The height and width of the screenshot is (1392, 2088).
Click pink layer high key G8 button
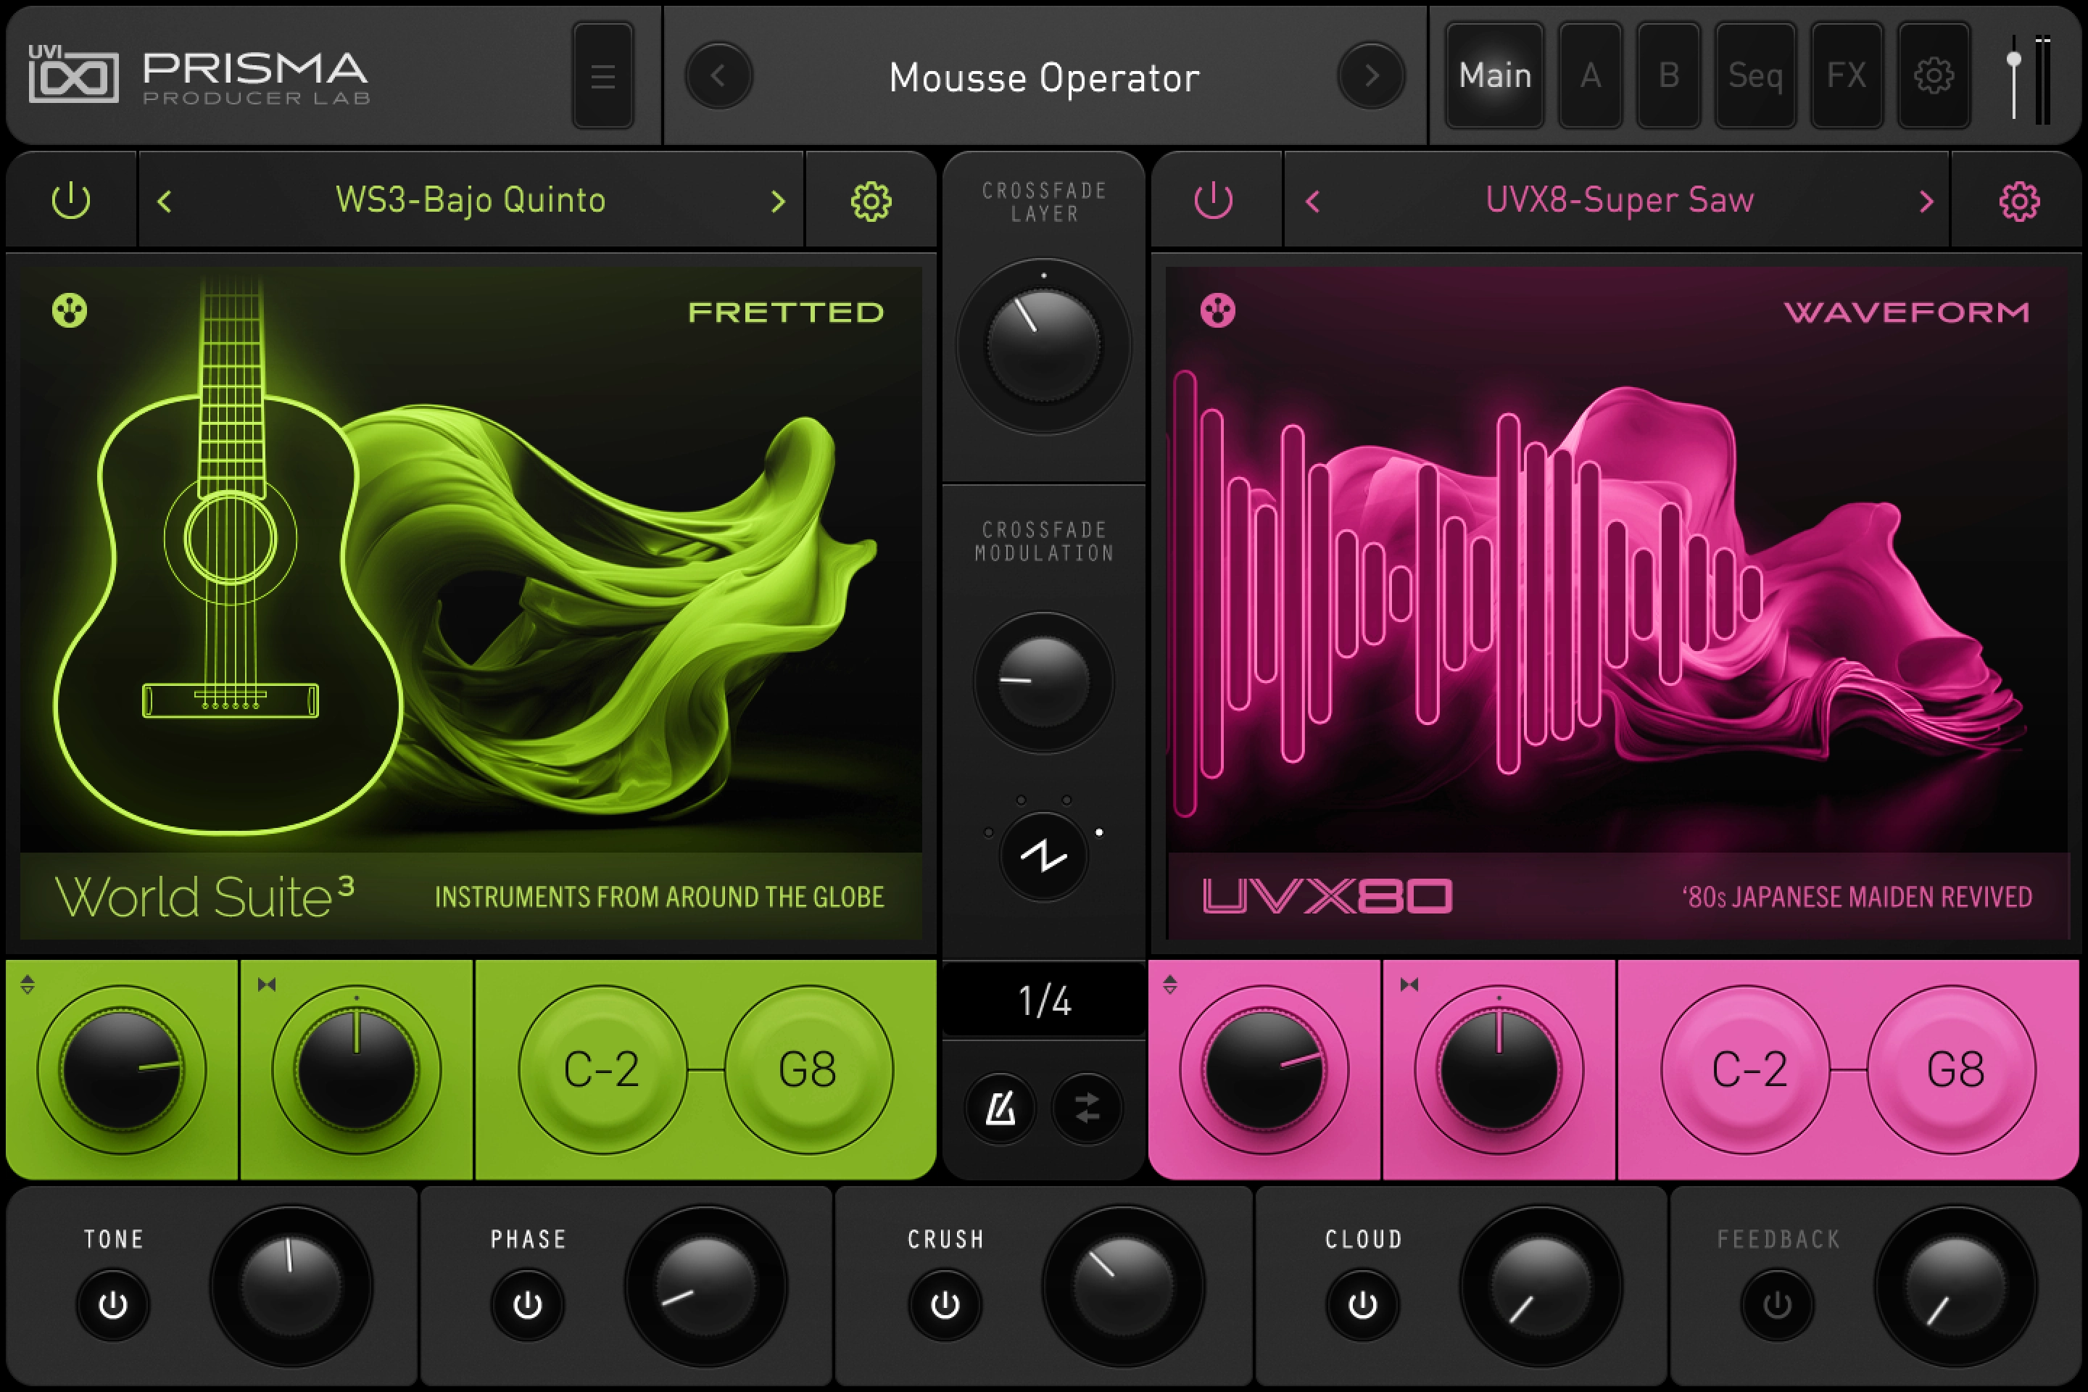point(1951,1070)
